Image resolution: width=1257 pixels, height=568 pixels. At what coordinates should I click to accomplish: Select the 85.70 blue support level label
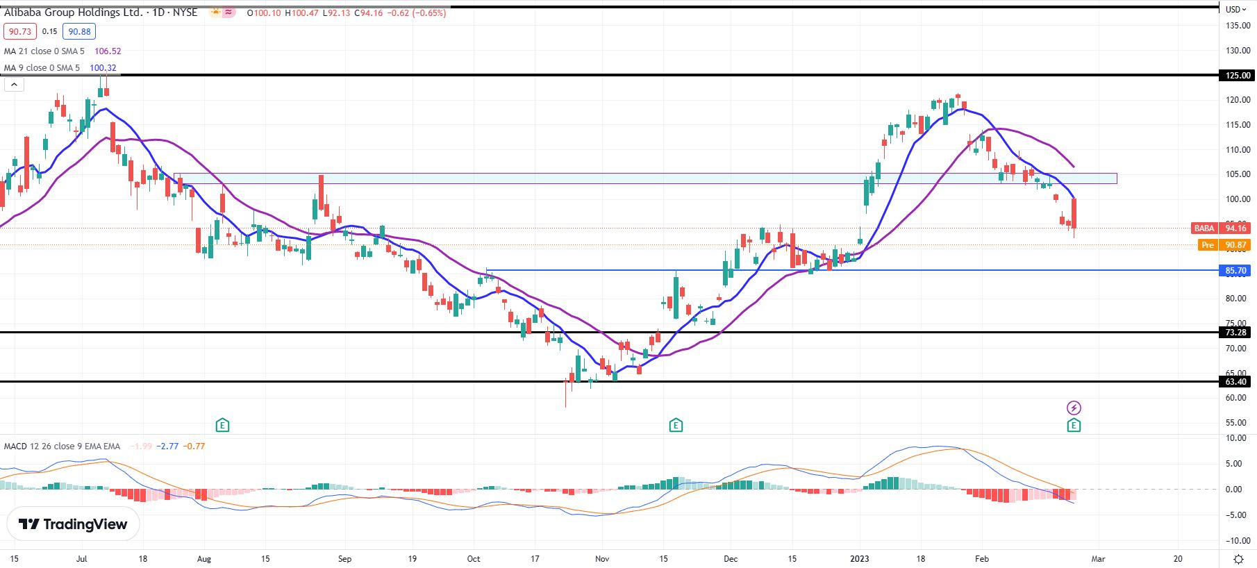(1236, 271)
